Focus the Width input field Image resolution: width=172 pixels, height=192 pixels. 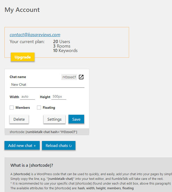click(x=28, y=97)
